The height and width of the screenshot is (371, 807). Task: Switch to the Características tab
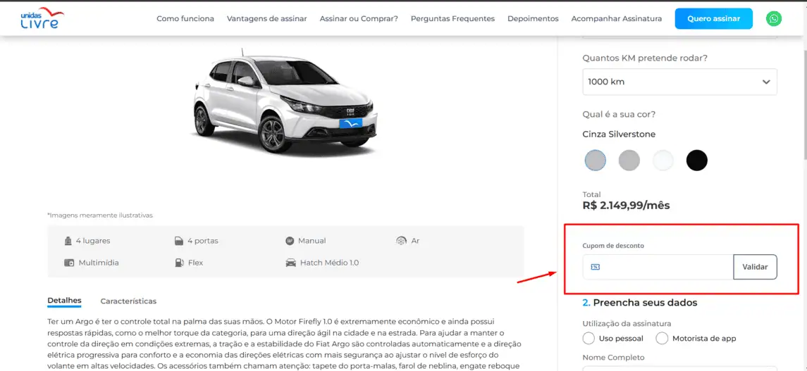point(128,301)
